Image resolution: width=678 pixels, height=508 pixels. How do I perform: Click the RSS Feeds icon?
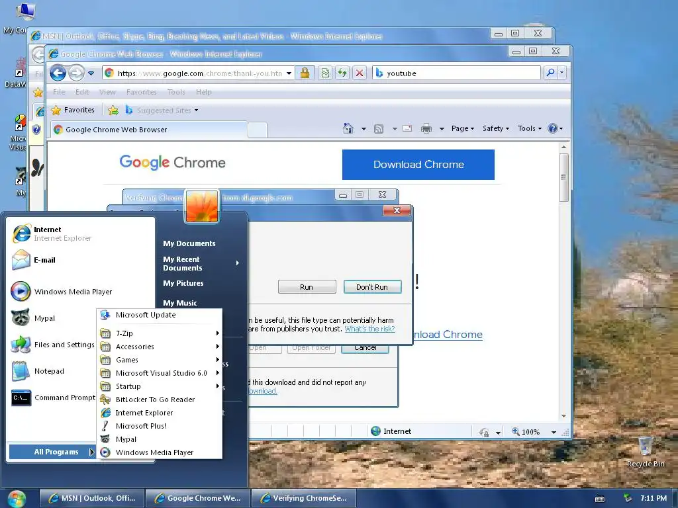pyautogui.click(x=379, y=128)
